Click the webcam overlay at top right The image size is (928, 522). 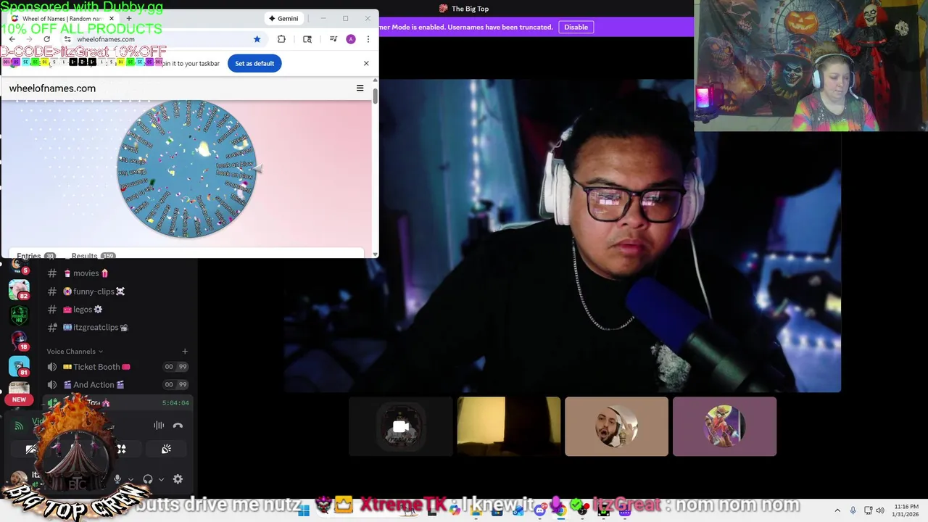point(811,65)
